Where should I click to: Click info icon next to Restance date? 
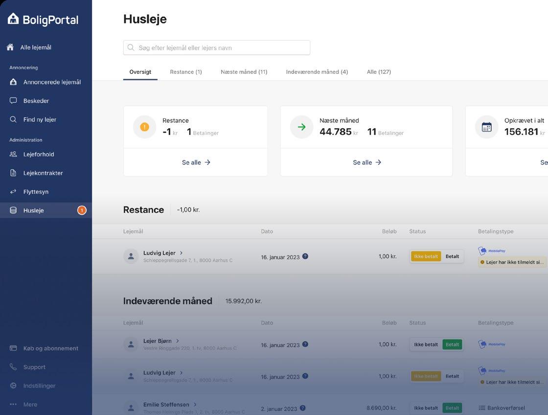[305, 256]
